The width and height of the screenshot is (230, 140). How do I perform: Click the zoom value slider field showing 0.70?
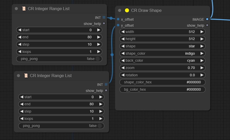162,68
